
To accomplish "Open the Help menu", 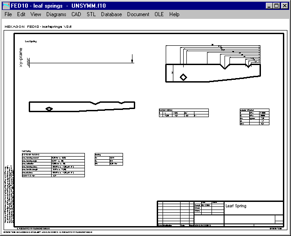I will 174,14.
